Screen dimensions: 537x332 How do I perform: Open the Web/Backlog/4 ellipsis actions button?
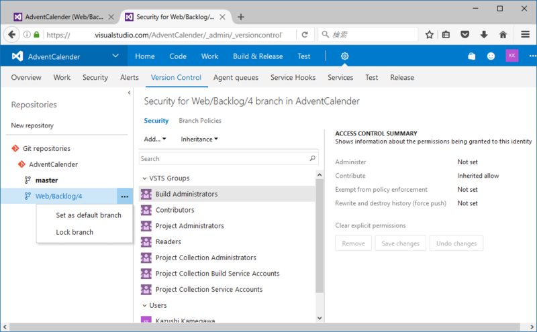point(125,197)
